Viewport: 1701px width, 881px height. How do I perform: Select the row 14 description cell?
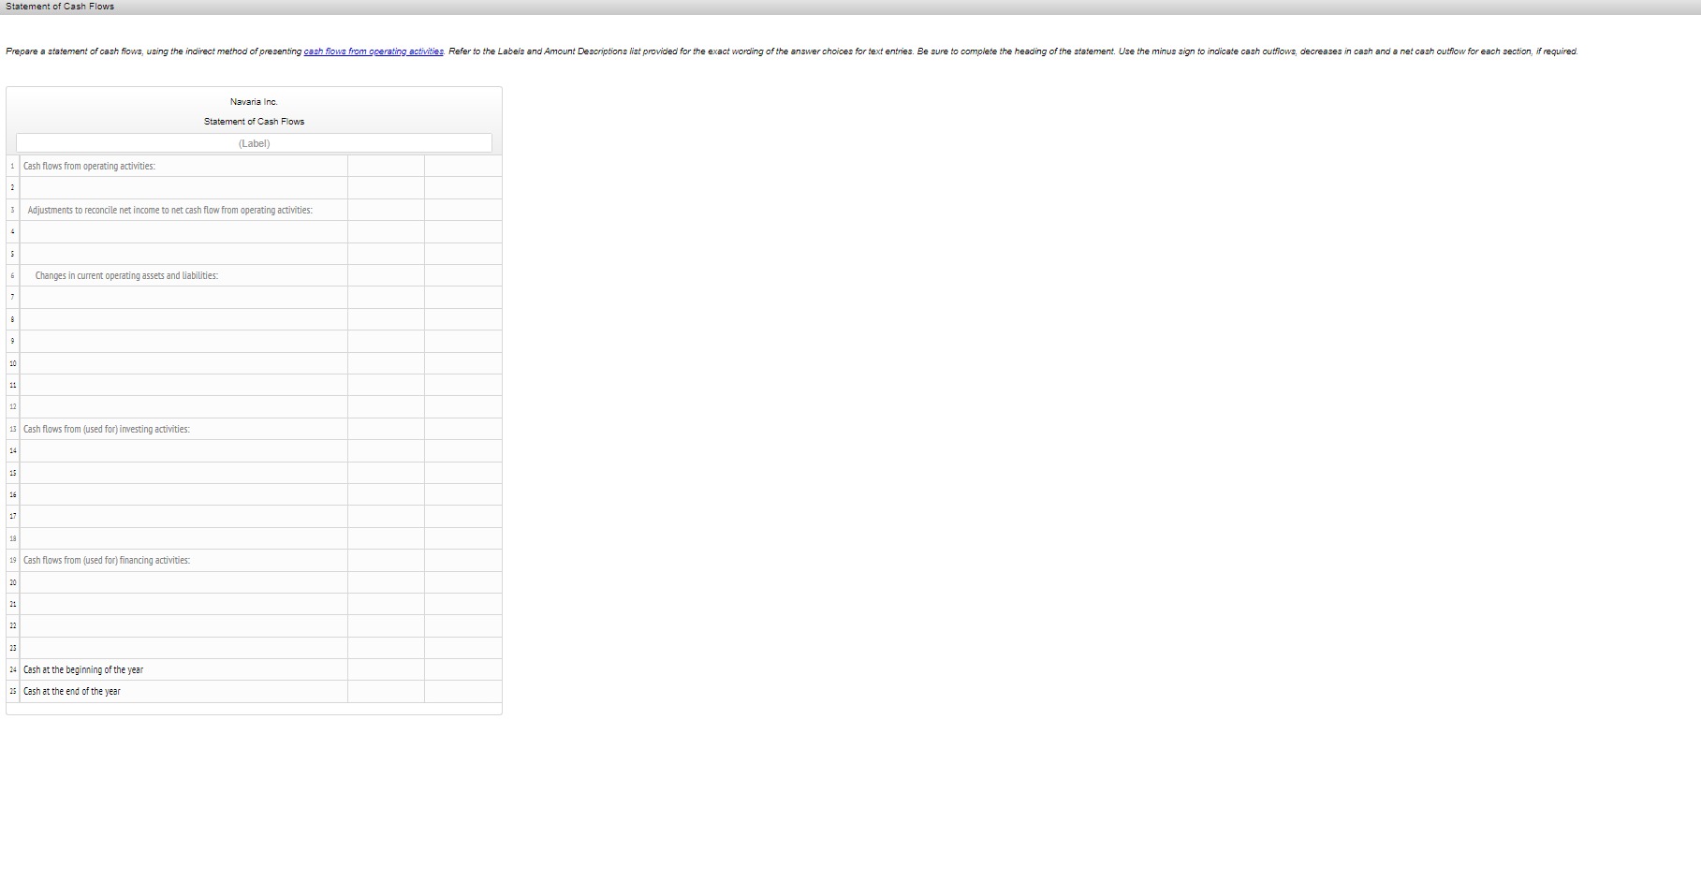183,450
